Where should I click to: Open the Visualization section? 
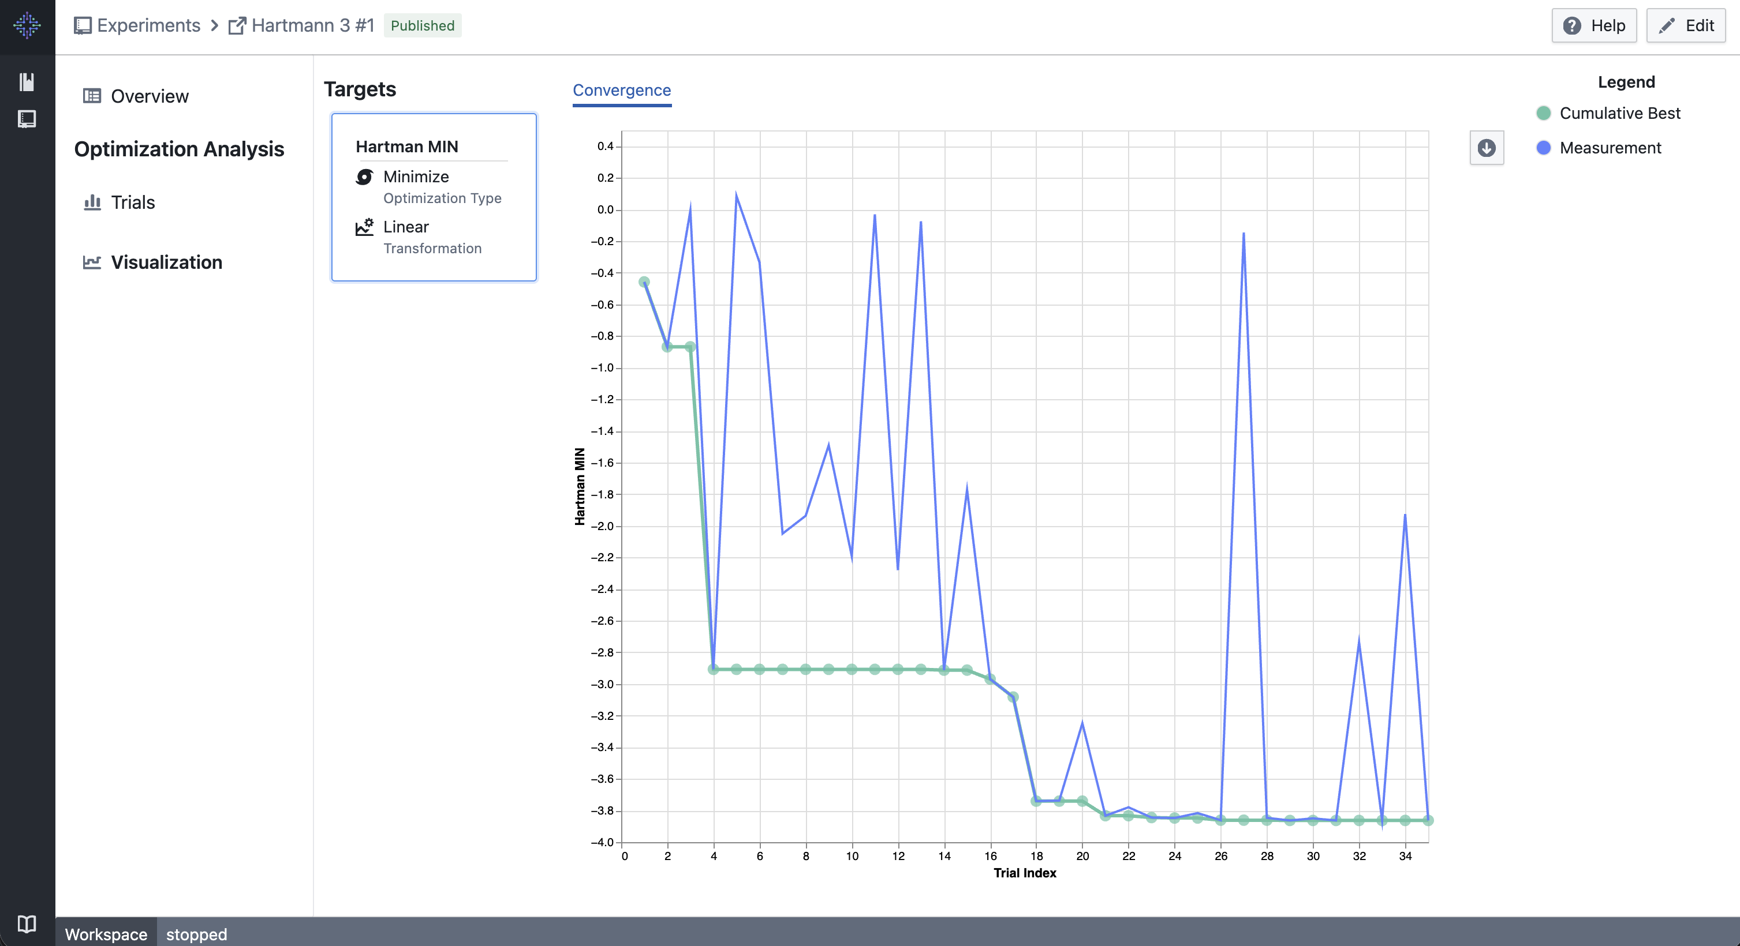click(166, 262)
